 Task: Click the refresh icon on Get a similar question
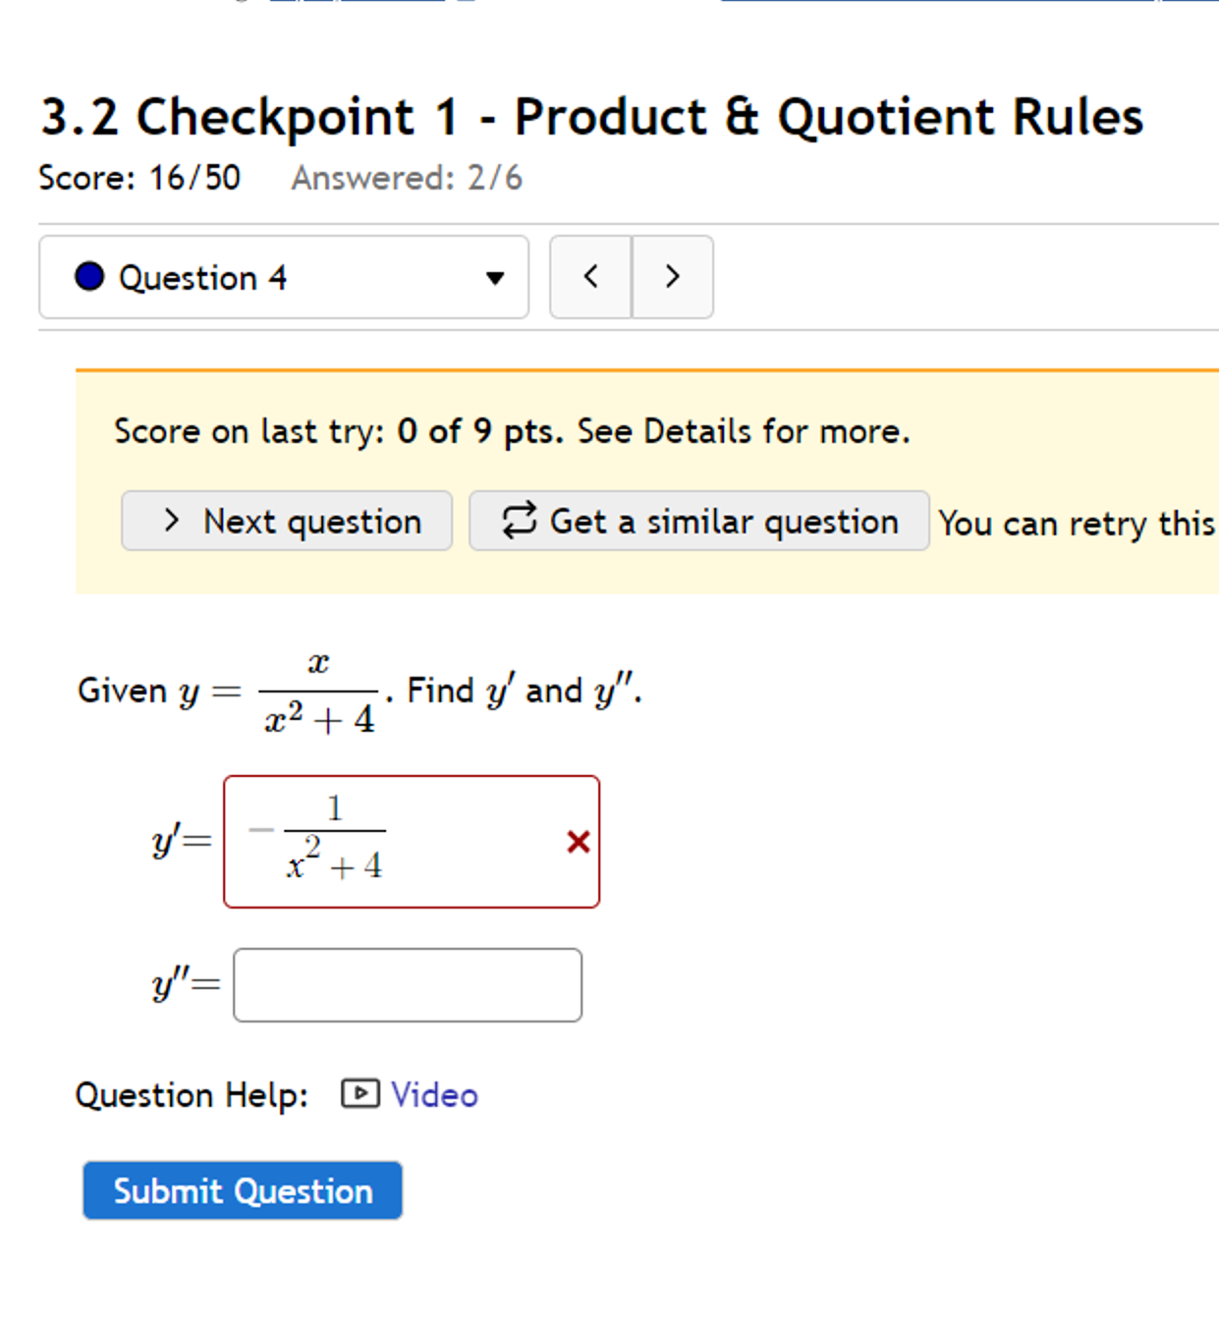pos(519,521)
